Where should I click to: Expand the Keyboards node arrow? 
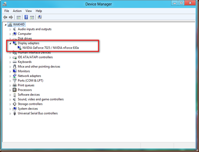pyautogui.click(x=10, y=62)
